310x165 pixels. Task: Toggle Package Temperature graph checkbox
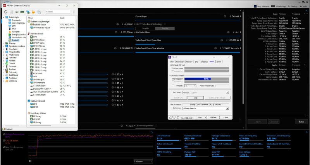click(4, 134)
